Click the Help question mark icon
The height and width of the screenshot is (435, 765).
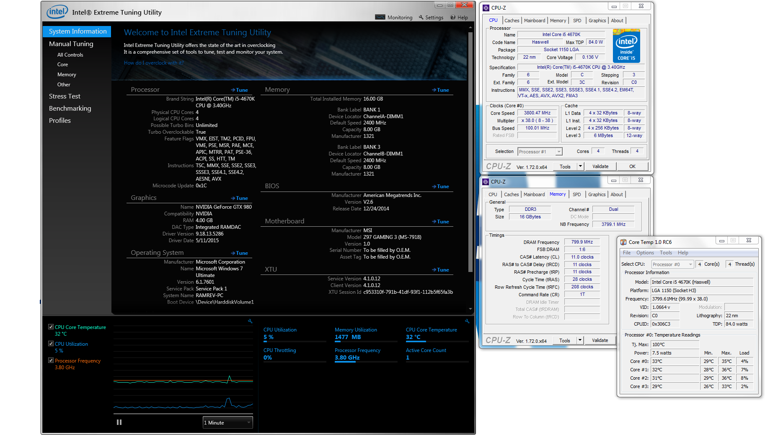click(453, 17)
